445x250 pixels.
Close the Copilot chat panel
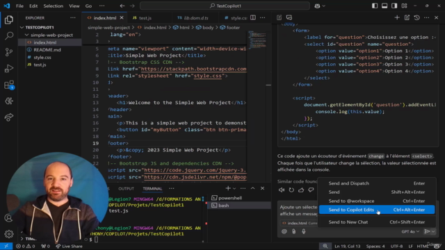pyautogui.click(x=436, y=17)
